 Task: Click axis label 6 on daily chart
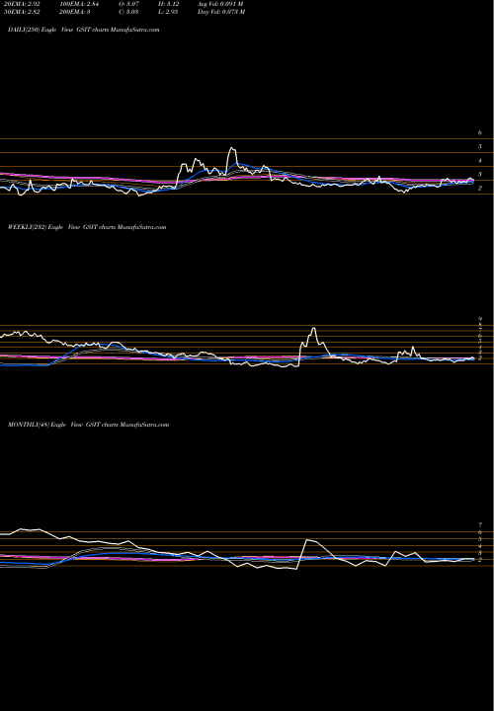(479, 133)
